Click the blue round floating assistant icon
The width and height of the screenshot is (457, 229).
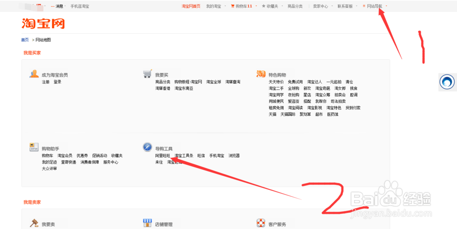tap(447, 82)
